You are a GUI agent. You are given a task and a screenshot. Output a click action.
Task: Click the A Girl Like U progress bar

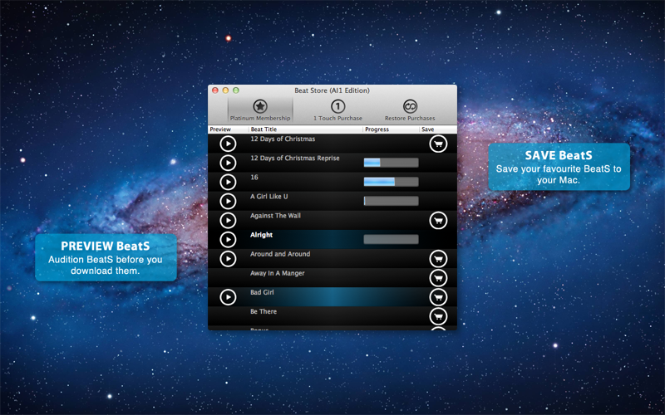tap(391, 201)
